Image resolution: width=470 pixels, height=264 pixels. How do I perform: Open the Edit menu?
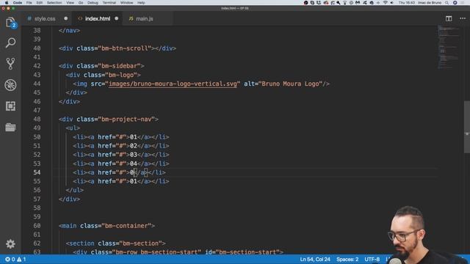[x=40, y=3]
